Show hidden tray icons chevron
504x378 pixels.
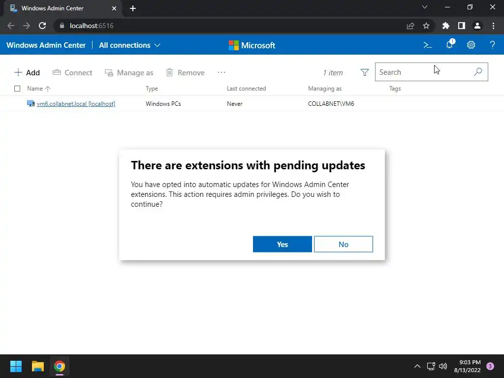417,366
